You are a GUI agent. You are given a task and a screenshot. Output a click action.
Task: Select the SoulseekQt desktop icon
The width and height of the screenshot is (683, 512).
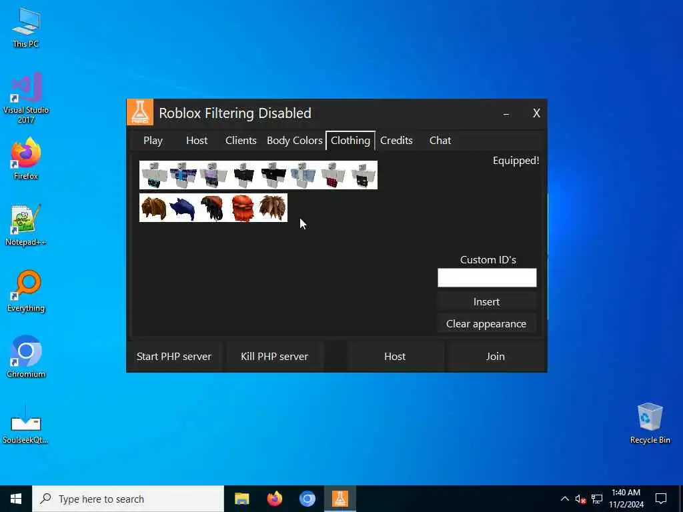tap(26, 423)
